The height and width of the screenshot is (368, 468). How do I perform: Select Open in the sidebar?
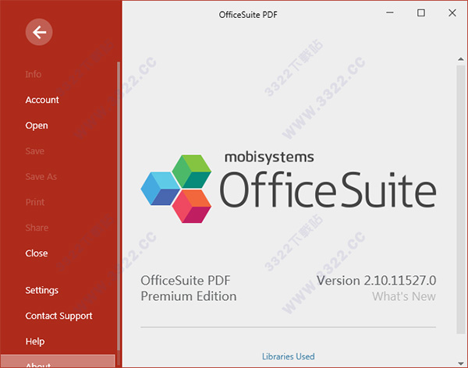pos(37,126)
